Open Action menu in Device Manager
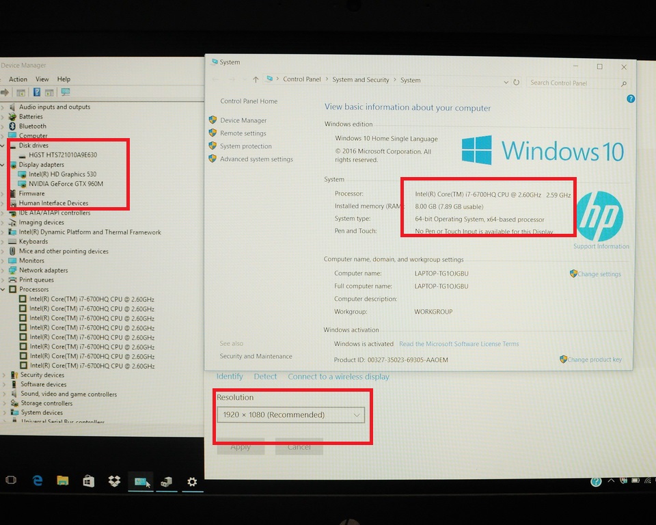 pyautogui.click(x=18, y=79)
